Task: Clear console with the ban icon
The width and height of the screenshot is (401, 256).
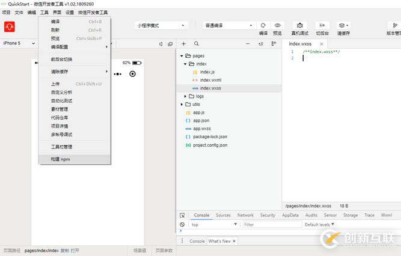Action: (182, 225)
